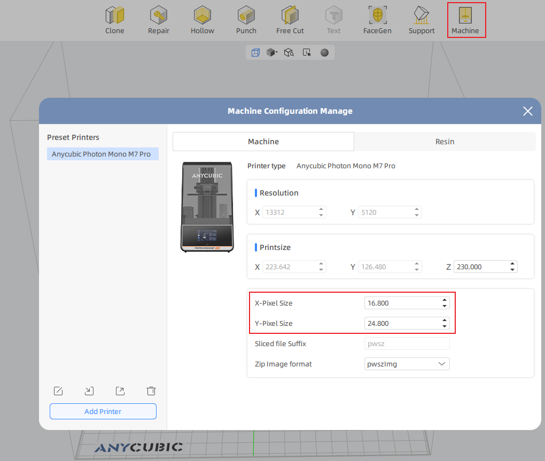Click the cube with magnifier inspect icon
Image resolution: width=545 pixels, height=461 pixels.
point(289,52)
